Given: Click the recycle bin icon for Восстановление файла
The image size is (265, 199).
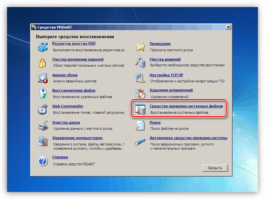Looking at the screenshot, I should point(43,94).
